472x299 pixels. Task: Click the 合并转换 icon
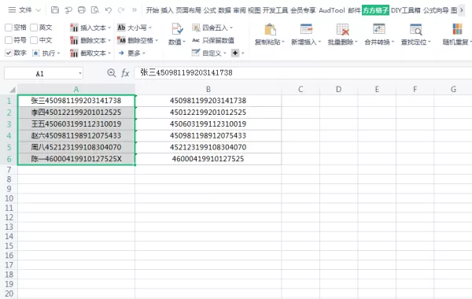point(379,29)
